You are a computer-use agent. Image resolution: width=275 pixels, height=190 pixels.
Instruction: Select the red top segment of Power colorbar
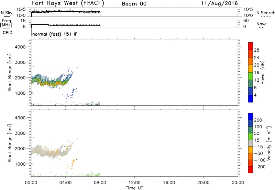[x=251, y=46]
